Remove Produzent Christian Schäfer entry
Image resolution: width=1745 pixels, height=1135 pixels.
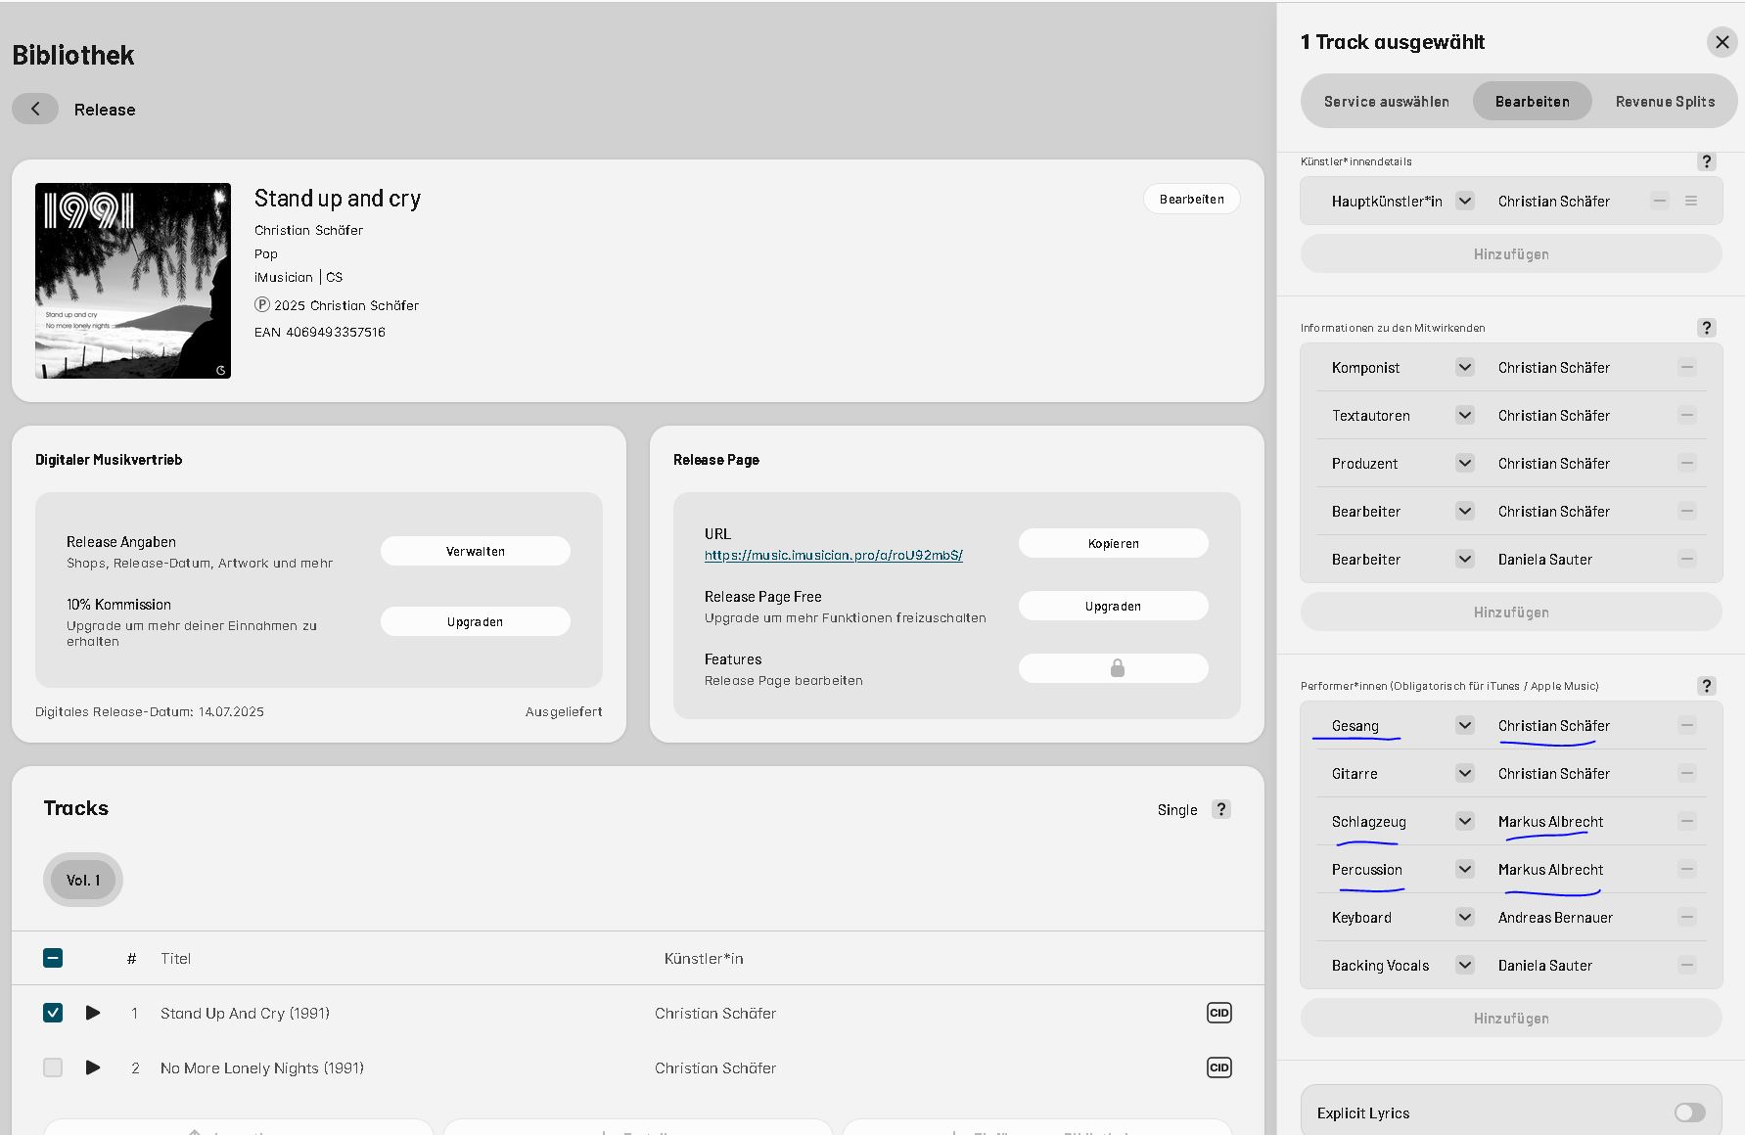point(1687,464)
